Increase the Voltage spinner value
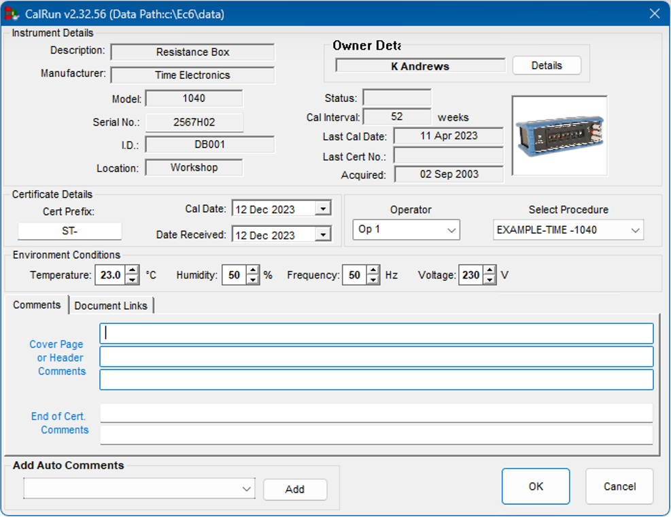Image resolution: width=671 pixels, height=517 pixels. click(x=489, y=271)
